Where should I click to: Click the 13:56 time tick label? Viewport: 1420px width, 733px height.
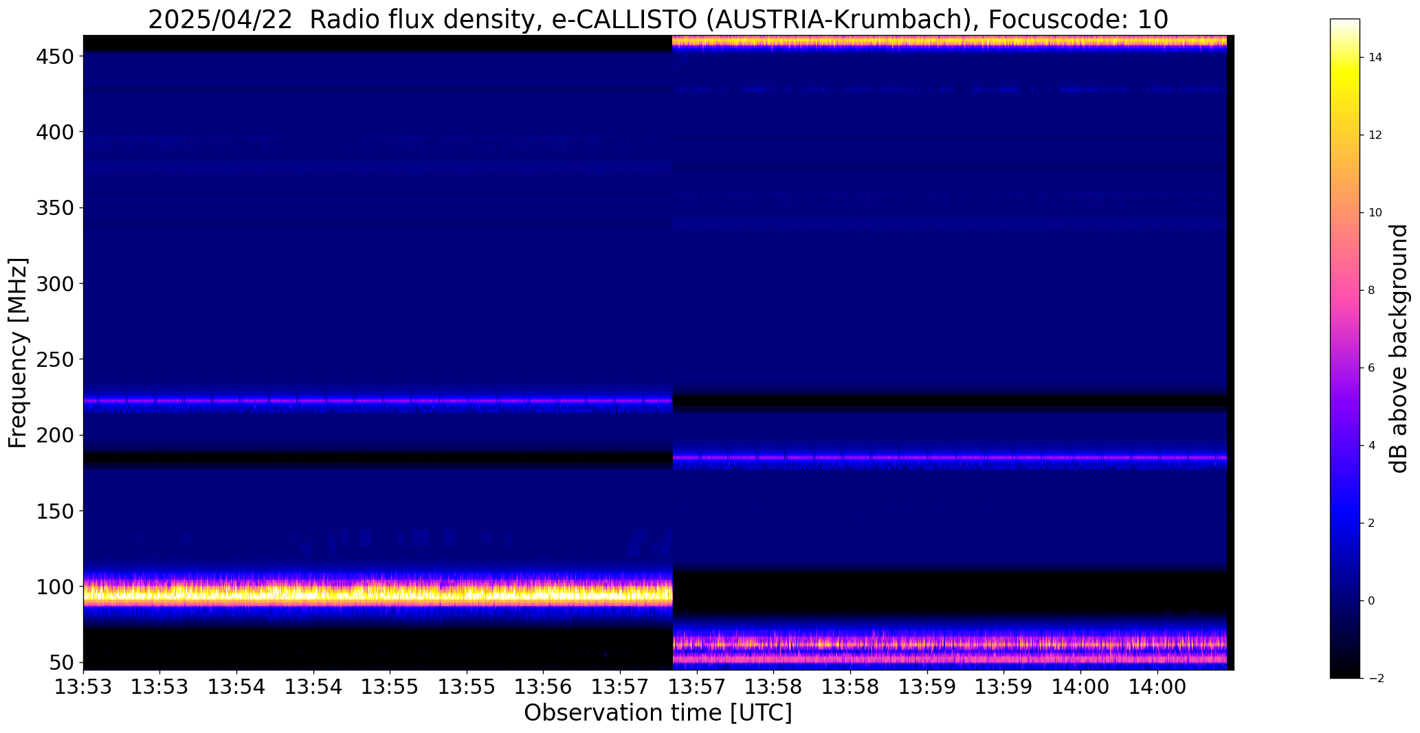(544, 687)
